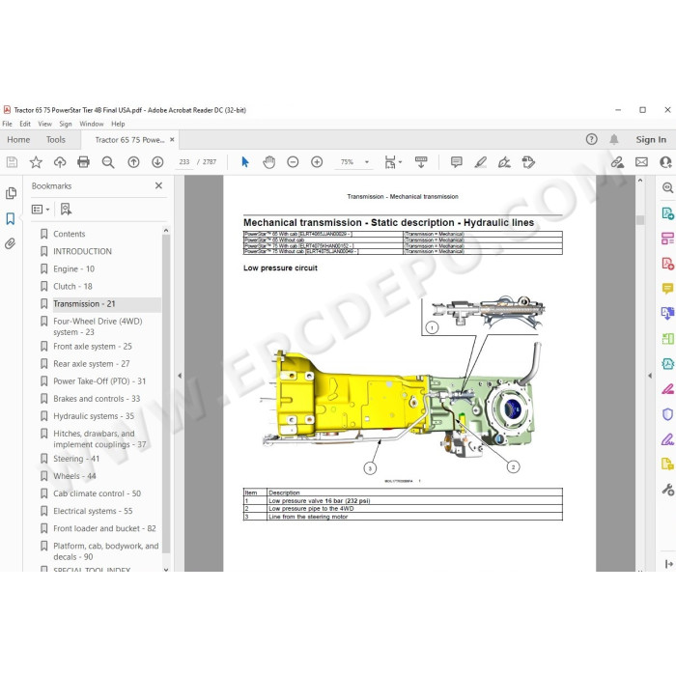Click the document vertical scrollbar thumb
The width and height of the screenshot is (676, 676).
pyautogui.click(x=640, y=220)
